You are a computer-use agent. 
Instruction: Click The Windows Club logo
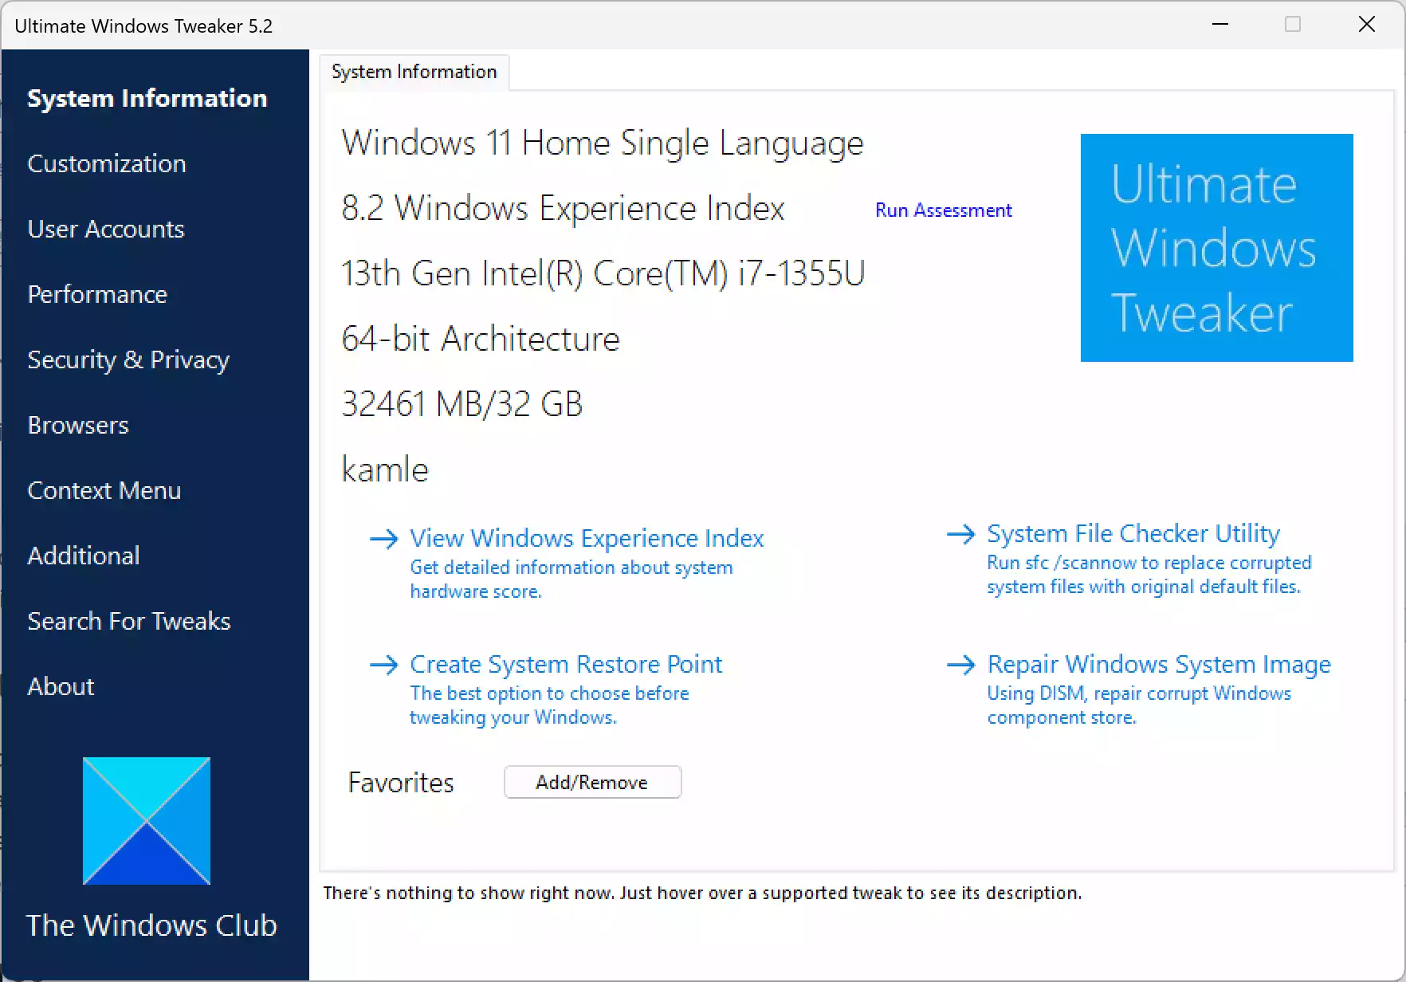(x=147, y=821)
